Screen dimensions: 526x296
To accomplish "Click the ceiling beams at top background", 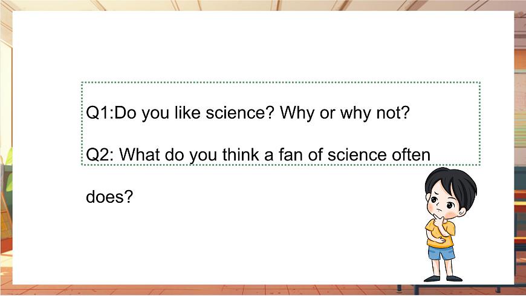I will click(x=263, y=5).
